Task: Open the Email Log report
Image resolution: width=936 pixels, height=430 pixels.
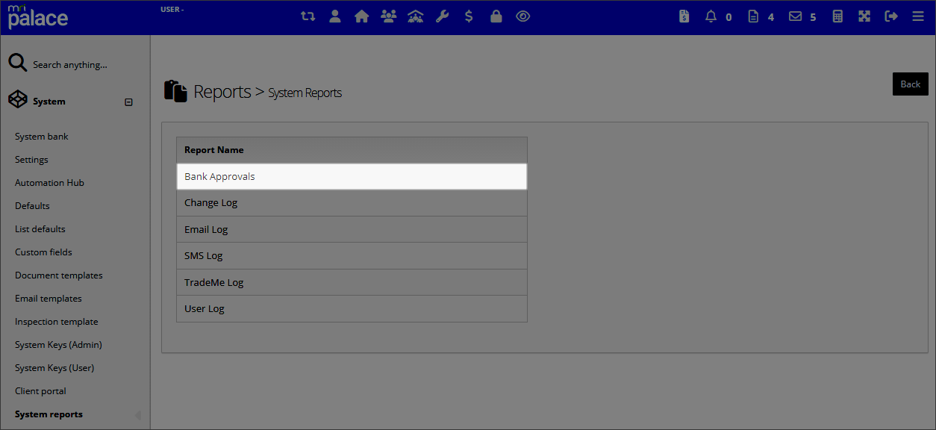Action: pos(352,229)
